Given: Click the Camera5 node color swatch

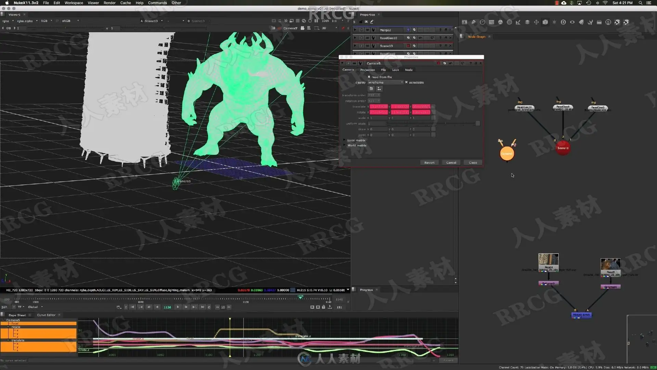Looking at the screenshot, I should (438, 63).
